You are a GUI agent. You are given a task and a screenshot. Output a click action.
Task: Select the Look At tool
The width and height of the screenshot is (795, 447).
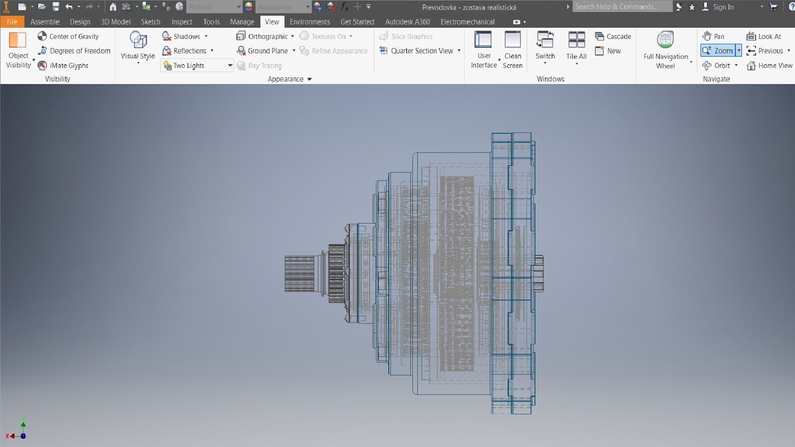pyautogui.click(x=764, y=36)
